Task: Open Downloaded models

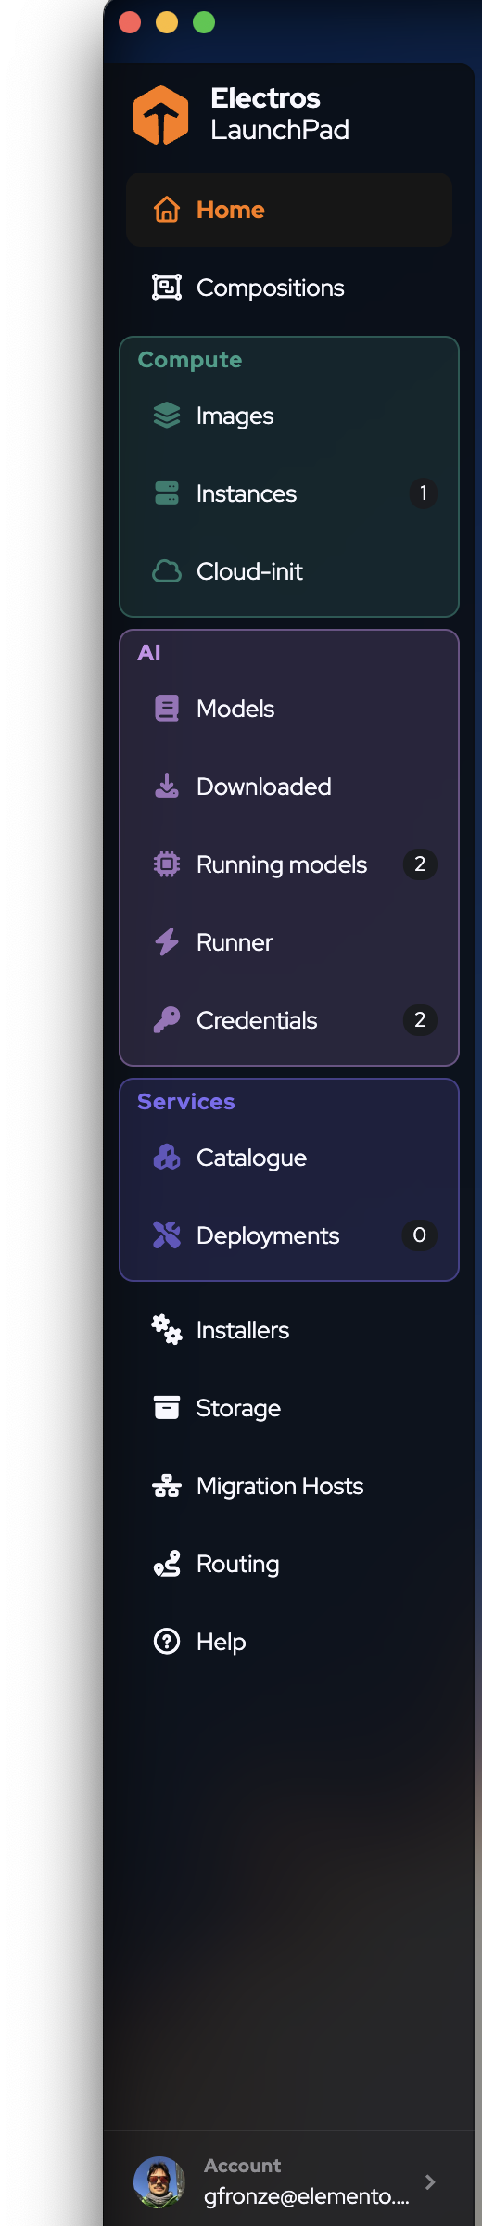Action: tap(289, 787)
